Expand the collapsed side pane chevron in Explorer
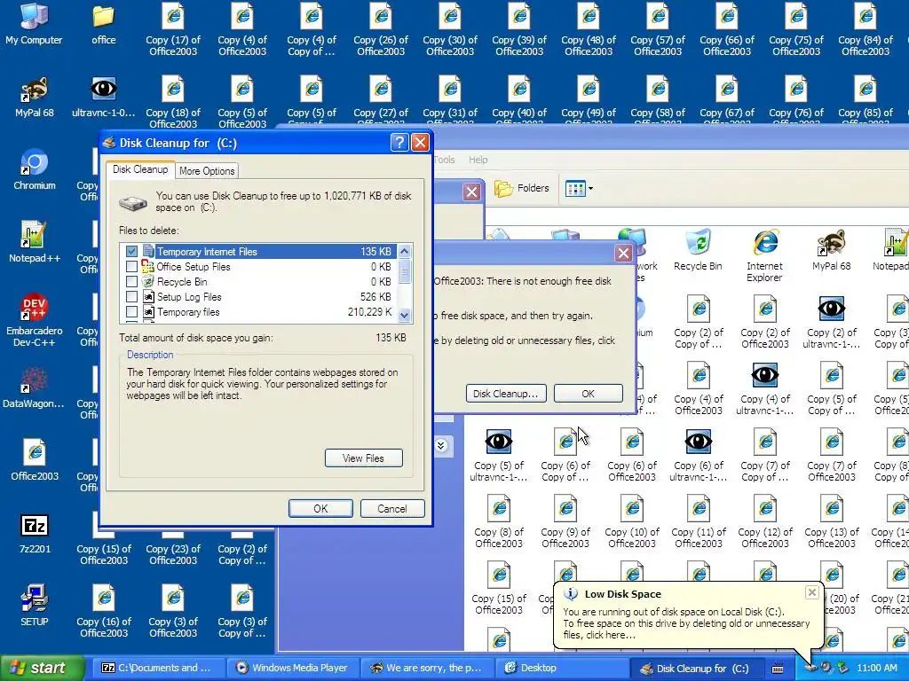This screenshot has height=681, width=909. [x=440, y=445]
